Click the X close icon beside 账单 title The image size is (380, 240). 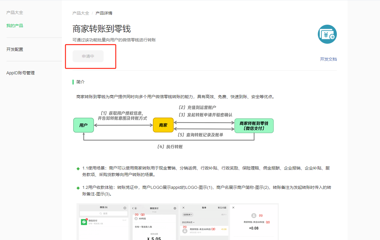click(183, 208)
